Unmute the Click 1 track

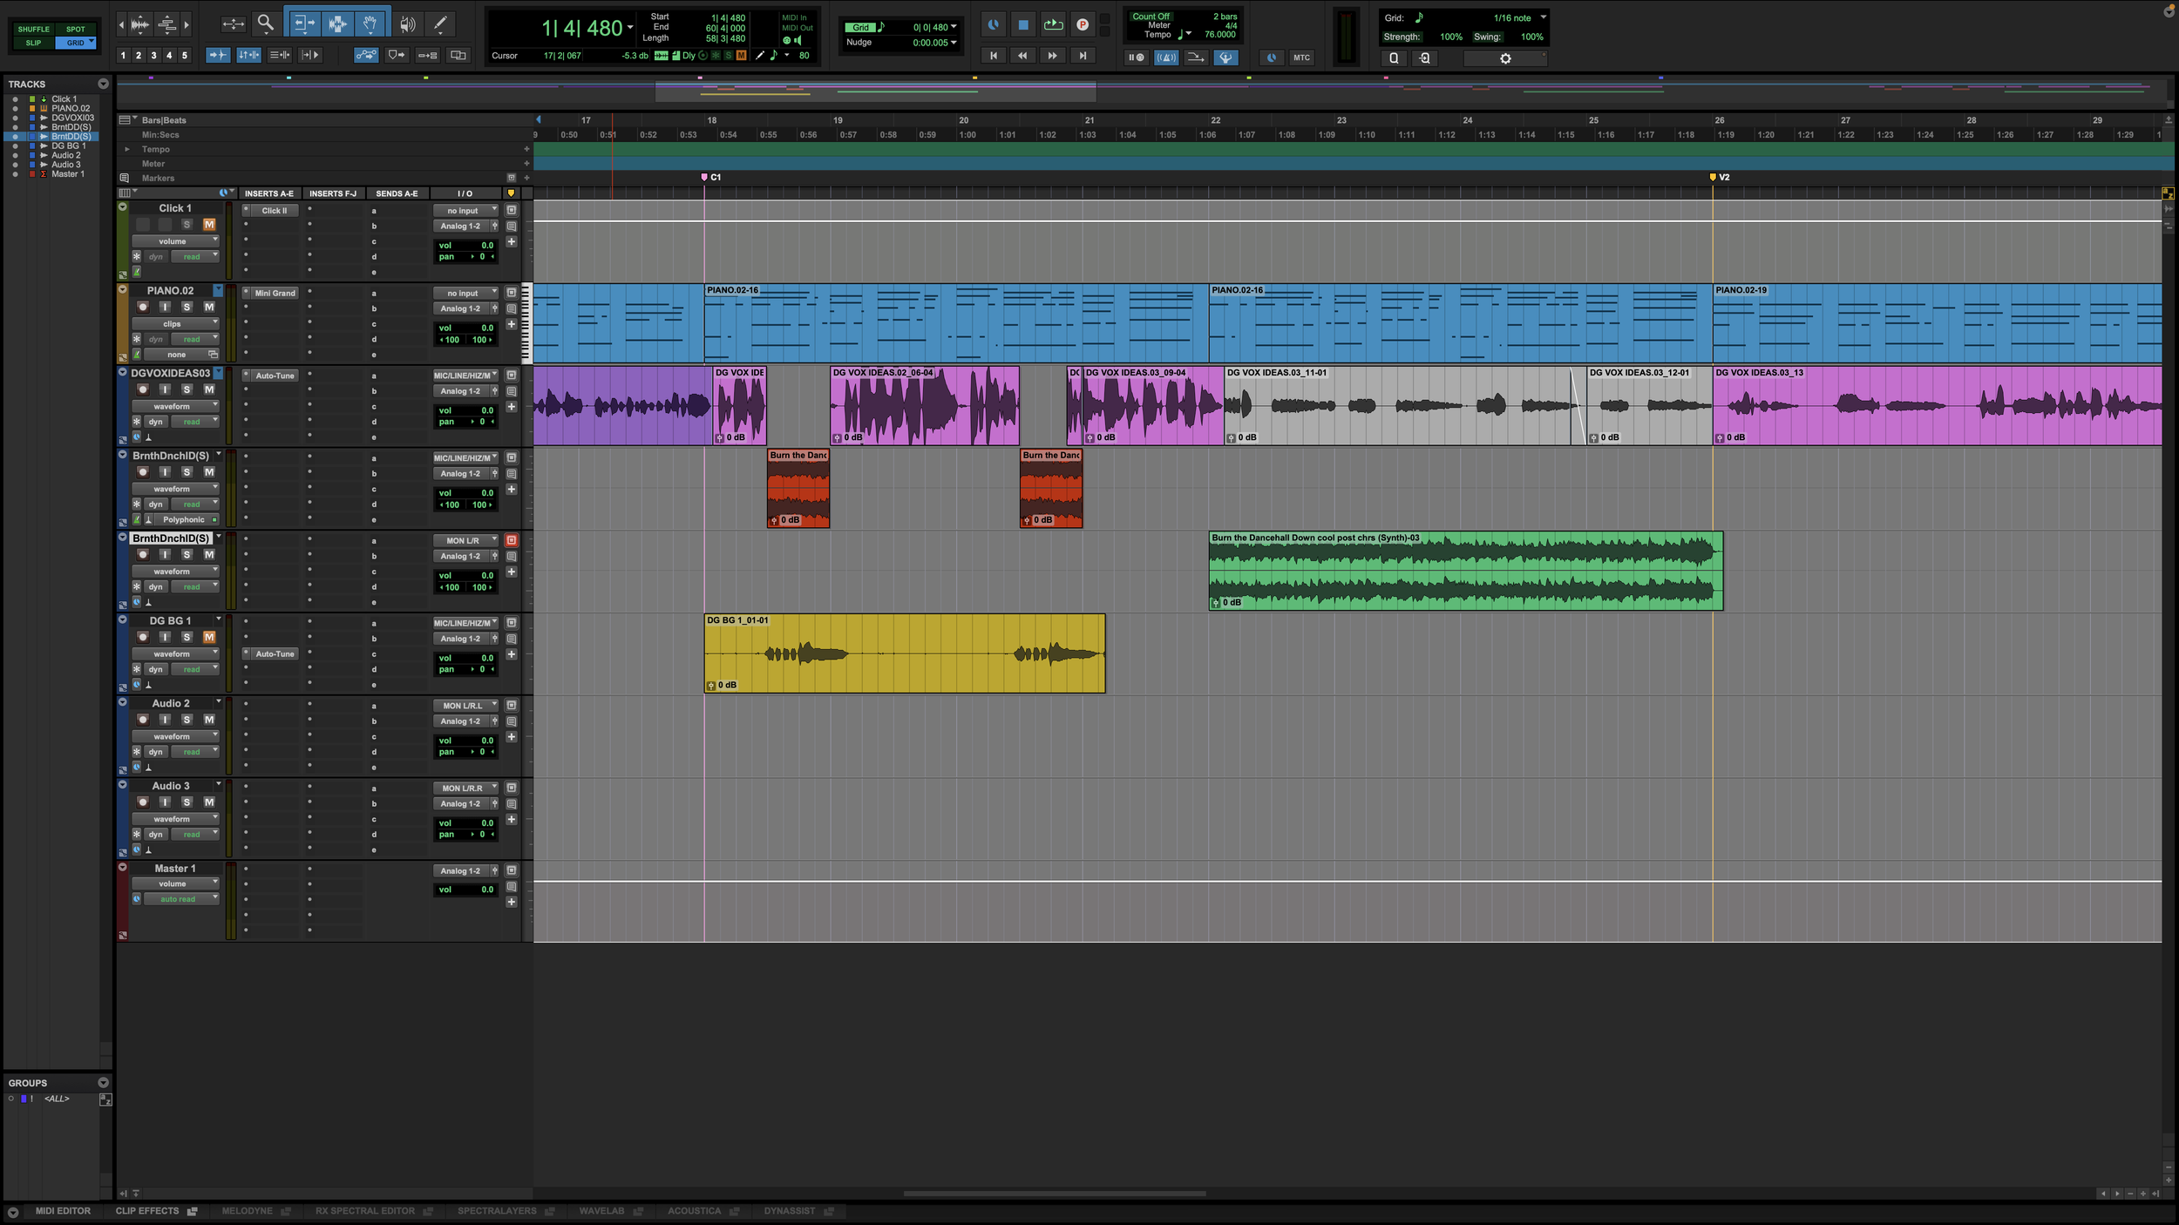[x=209, y=225]
